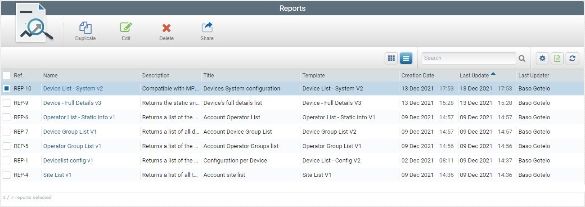Click the '02 Dec 2021 08:11' creation date

pyautogui.click(x=427, y=161)
